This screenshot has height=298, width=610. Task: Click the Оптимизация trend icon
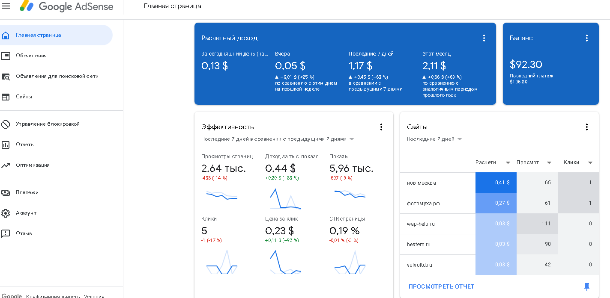coord(6,165)
